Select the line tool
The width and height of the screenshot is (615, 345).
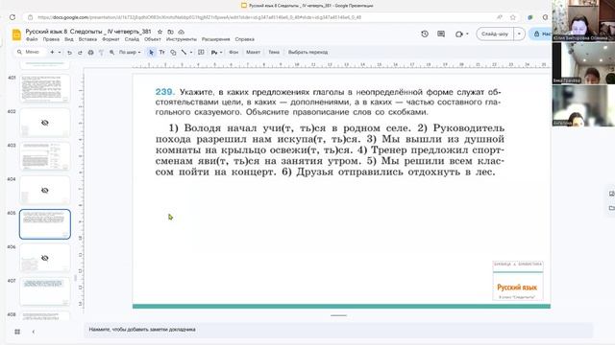pos(184,52)
